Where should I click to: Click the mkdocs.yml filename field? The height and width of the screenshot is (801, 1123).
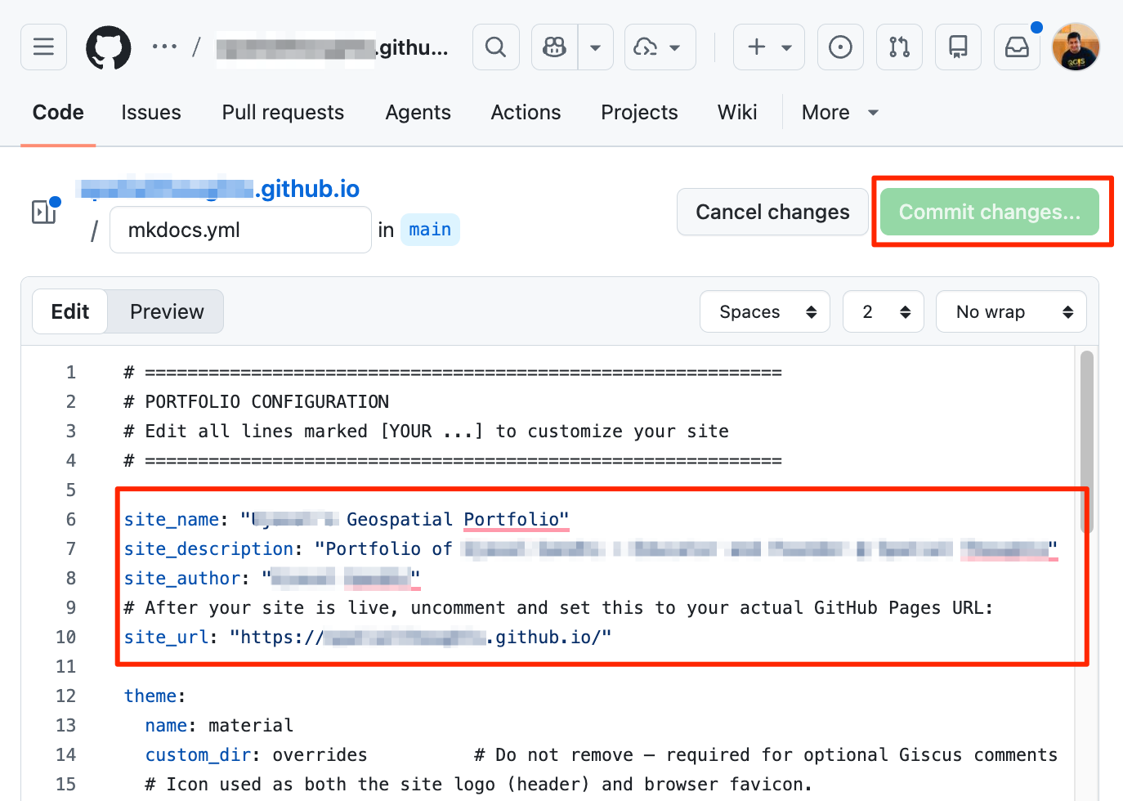[240, 230]
